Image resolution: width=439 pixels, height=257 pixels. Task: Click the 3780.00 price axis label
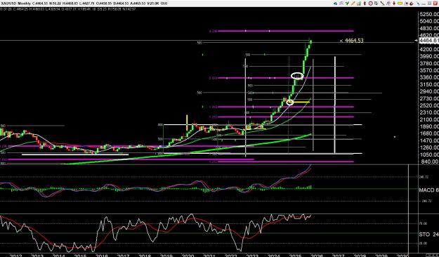coord(429,64)
